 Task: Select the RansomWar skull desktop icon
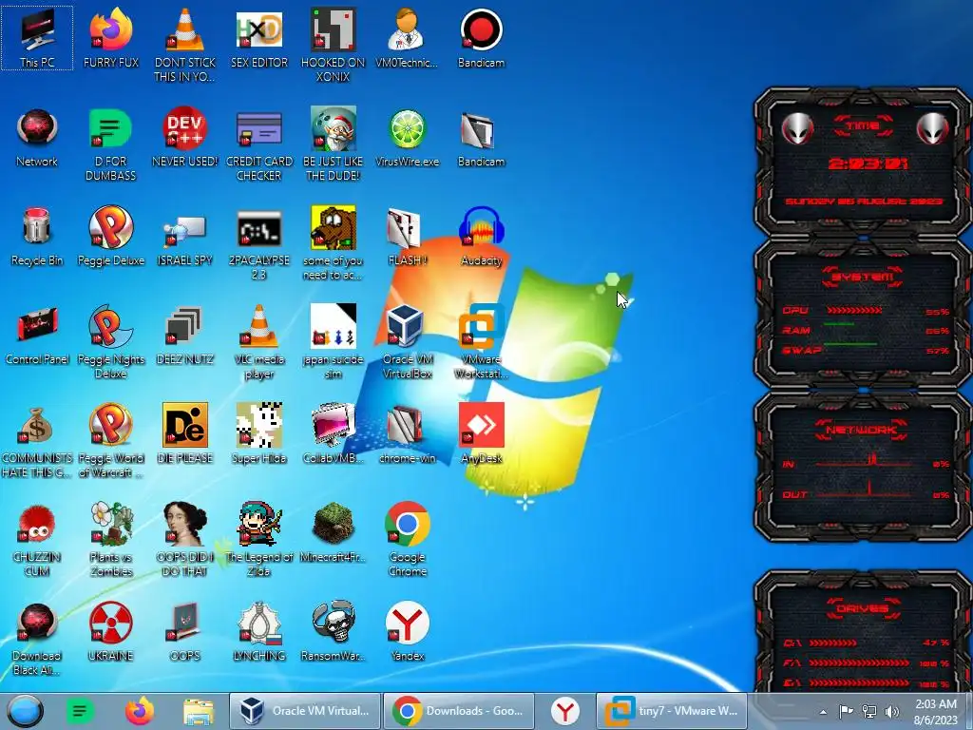pyautogui.click(x=334, y=631)
